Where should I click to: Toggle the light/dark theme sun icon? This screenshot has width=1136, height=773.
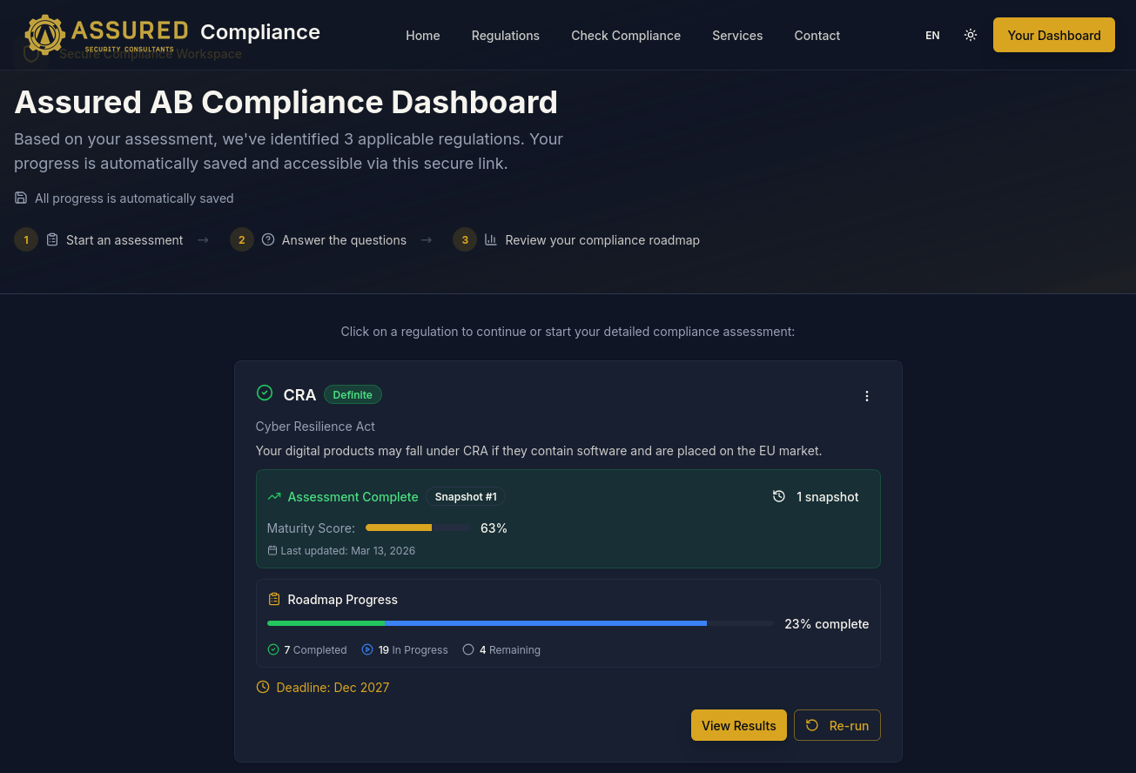(x=971, y=35)
